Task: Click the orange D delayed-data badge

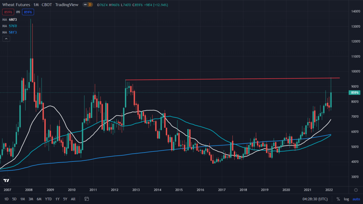Action: (89, 5)
